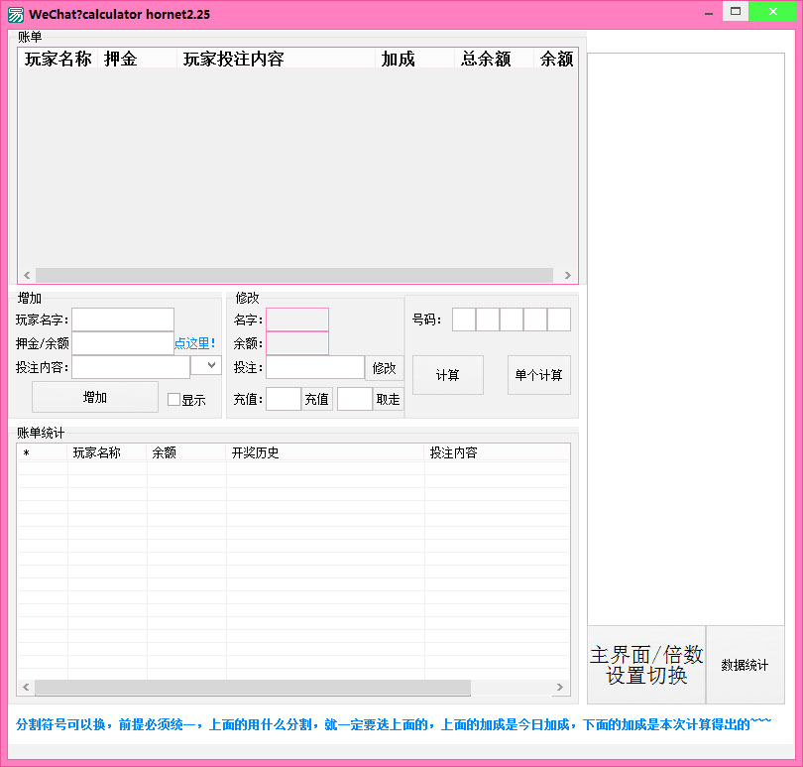
Task: Close the WeChat calculator window
Action: coord(773,11)
